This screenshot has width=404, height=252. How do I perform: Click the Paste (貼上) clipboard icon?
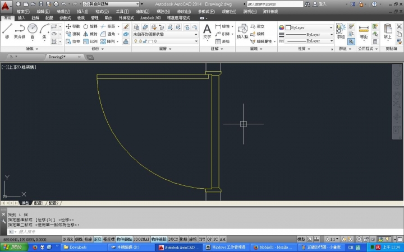pyautogui.click(x=387, y=31)
